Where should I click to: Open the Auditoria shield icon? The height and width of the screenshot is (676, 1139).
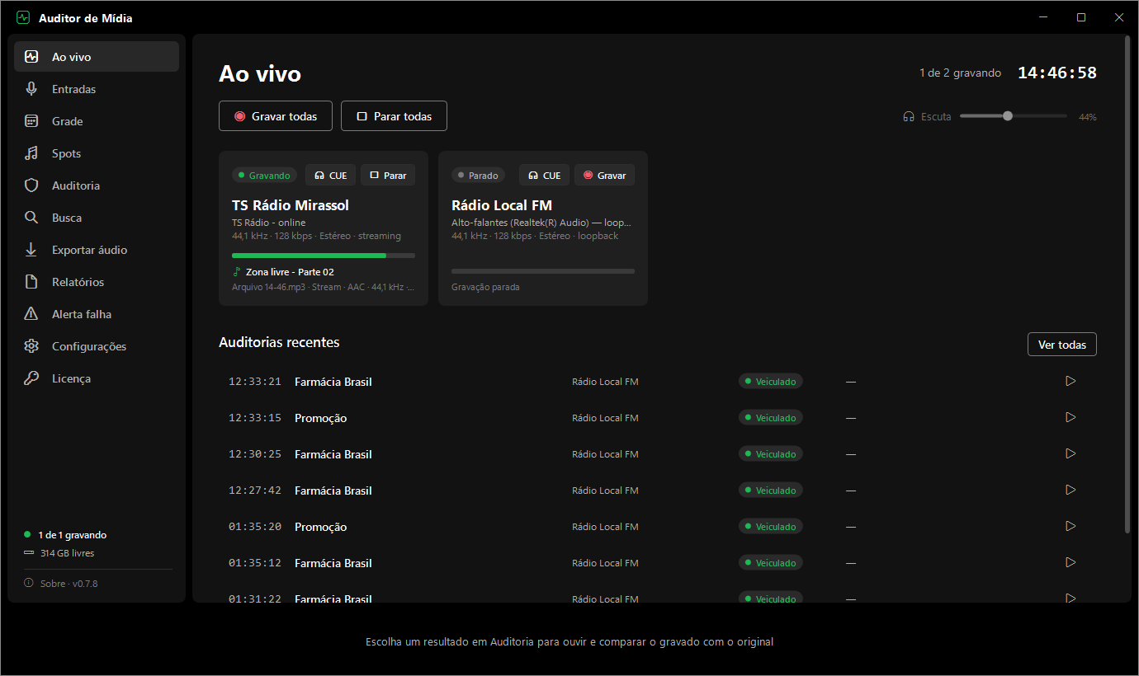click(31, 185)
